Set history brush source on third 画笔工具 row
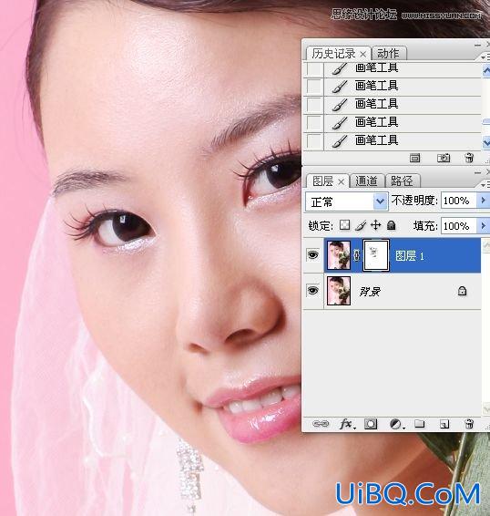Viewport: 490px width, 516px height. 313,105
